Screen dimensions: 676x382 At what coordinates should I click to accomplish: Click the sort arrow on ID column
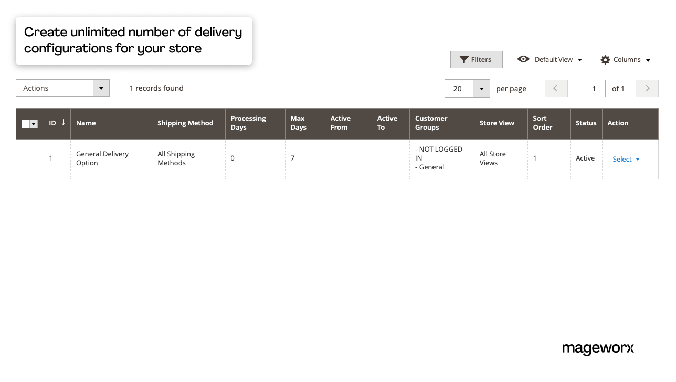[64, 123]
